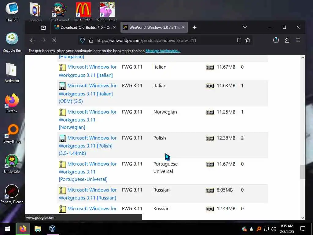Click the 8.05MB size value
The width and height of the screenshot is (313, 235).
point(225,190)
